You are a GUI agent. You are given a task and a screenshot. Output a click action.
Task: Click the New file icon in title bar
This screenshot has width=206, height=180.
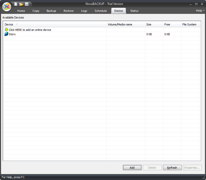(x=16, y=4)
